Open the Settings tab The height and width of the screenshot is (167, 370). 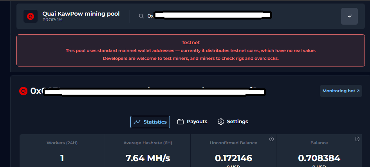click(x=233, y=122)
